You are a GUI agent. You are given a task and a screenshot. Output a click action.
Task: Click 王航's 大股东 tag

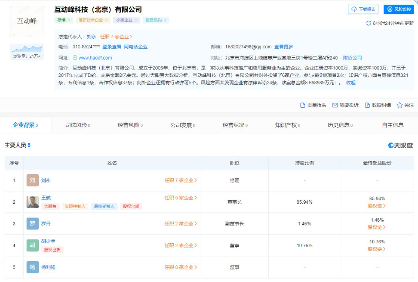[50, 206]
